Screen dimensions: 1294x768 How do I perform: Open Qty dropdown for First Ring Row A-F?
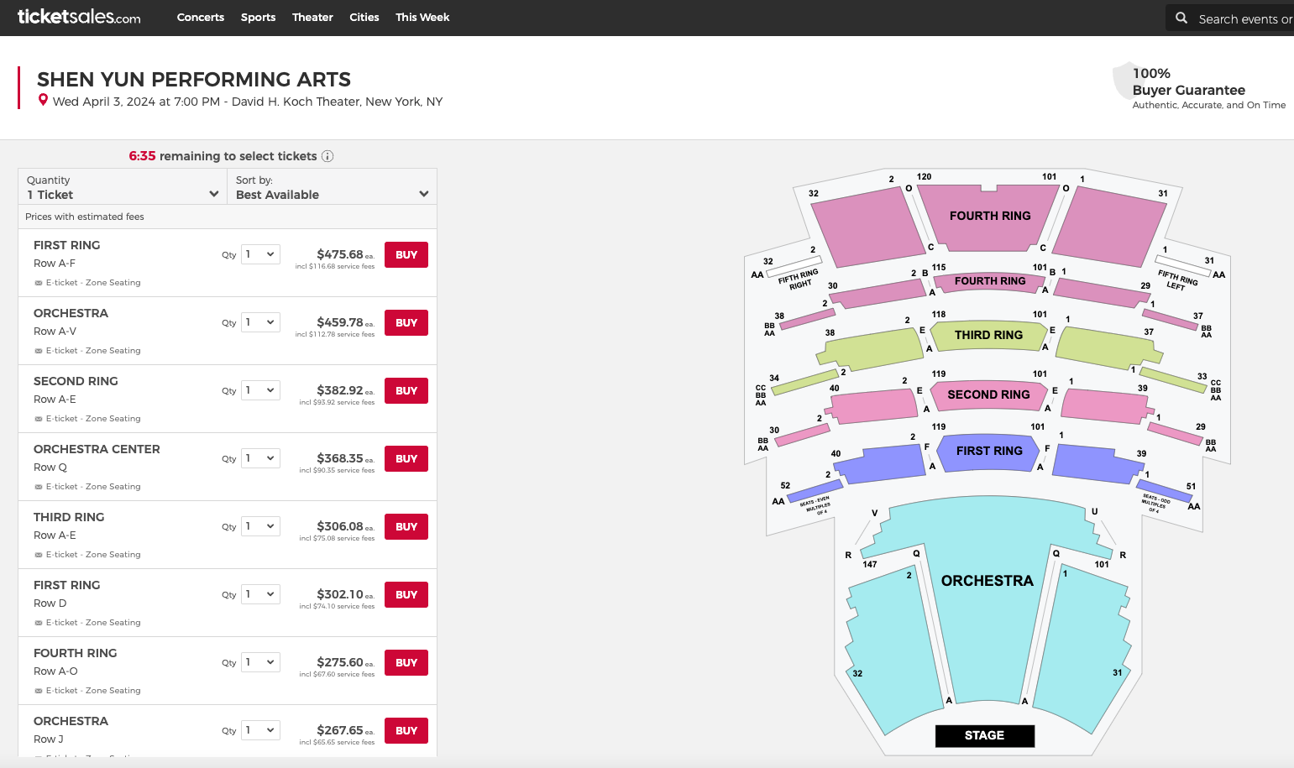coord(260,254)
